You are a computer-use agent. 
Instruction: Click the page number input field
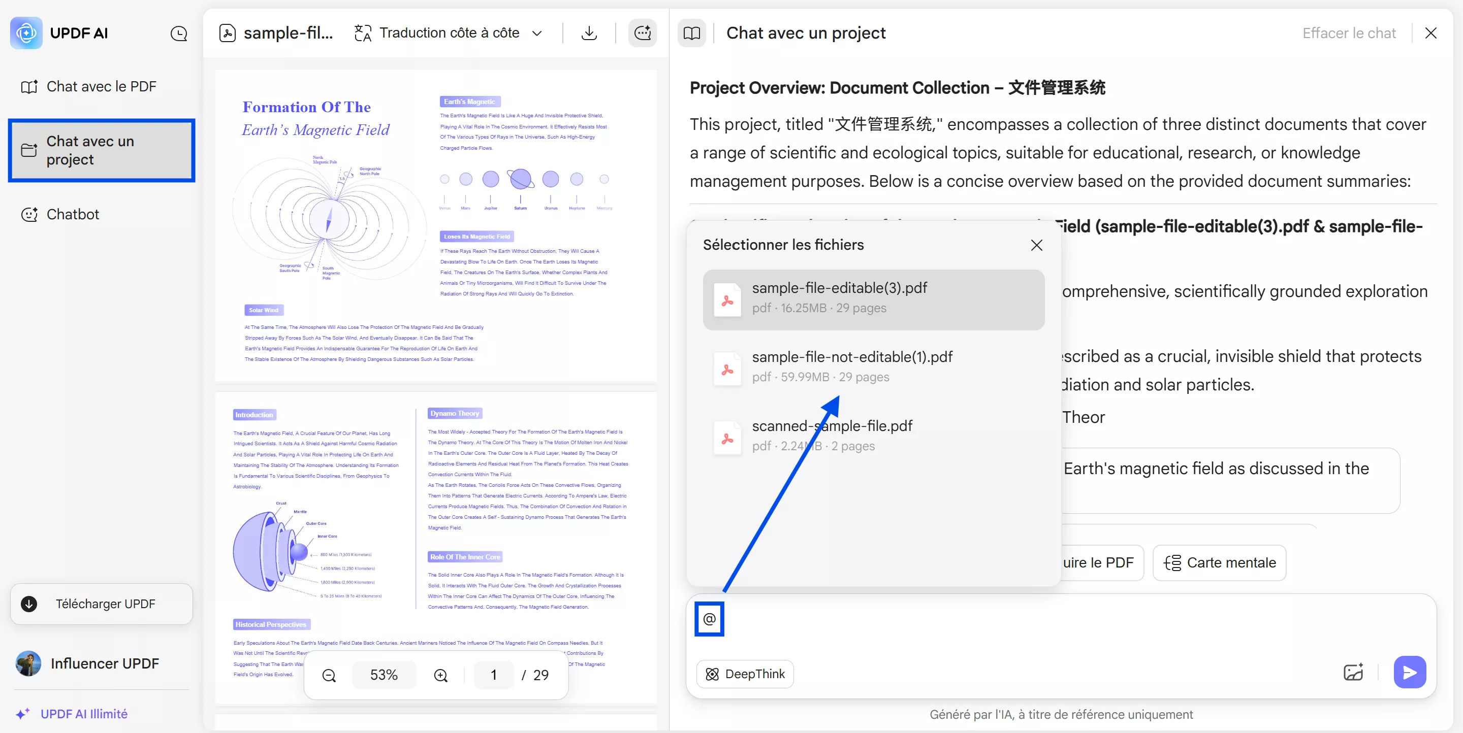(x=494, y=675)
